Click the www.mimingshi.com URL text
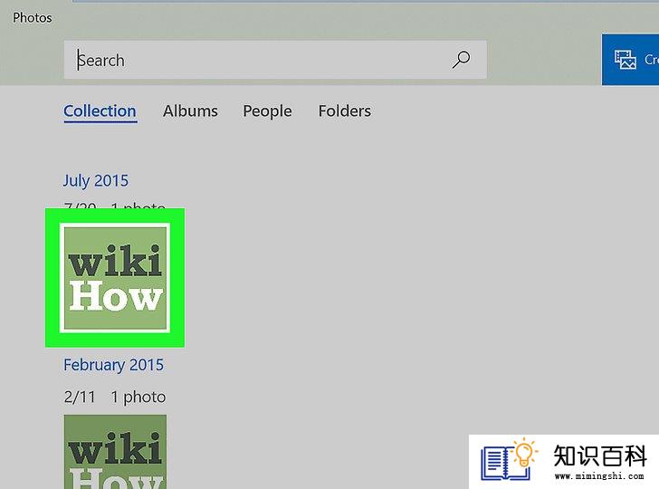This screenshot has height=489, width=659. click(x=599, y=476)
